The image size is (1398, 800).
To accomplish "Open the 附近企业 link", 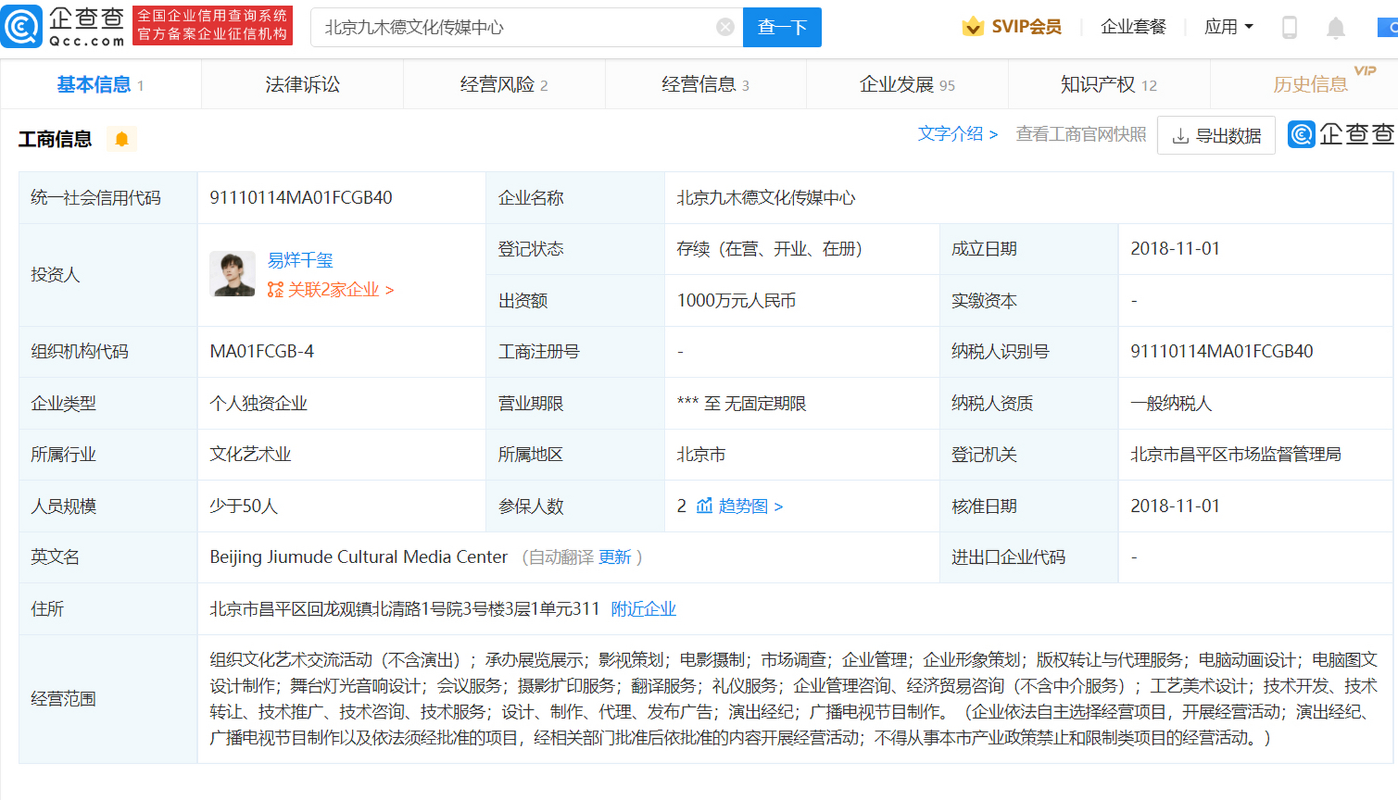I will (643, 608).
